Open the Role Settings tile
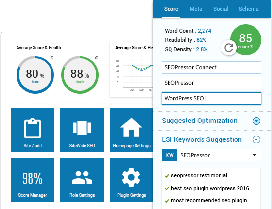The width and height of the screenshot is (272, 209). coord(82,180)
